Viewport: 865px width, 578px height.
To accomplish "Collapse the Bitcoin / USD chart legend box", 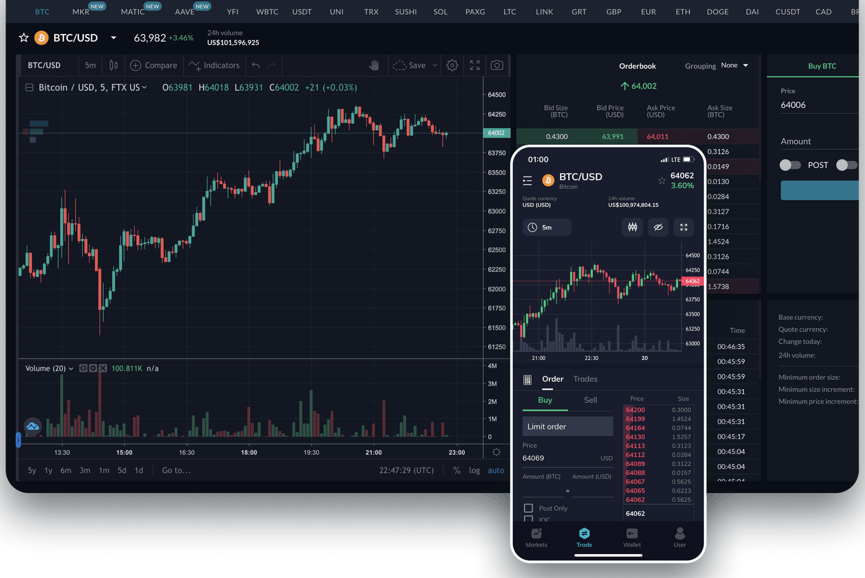I will tap(29, 88).
